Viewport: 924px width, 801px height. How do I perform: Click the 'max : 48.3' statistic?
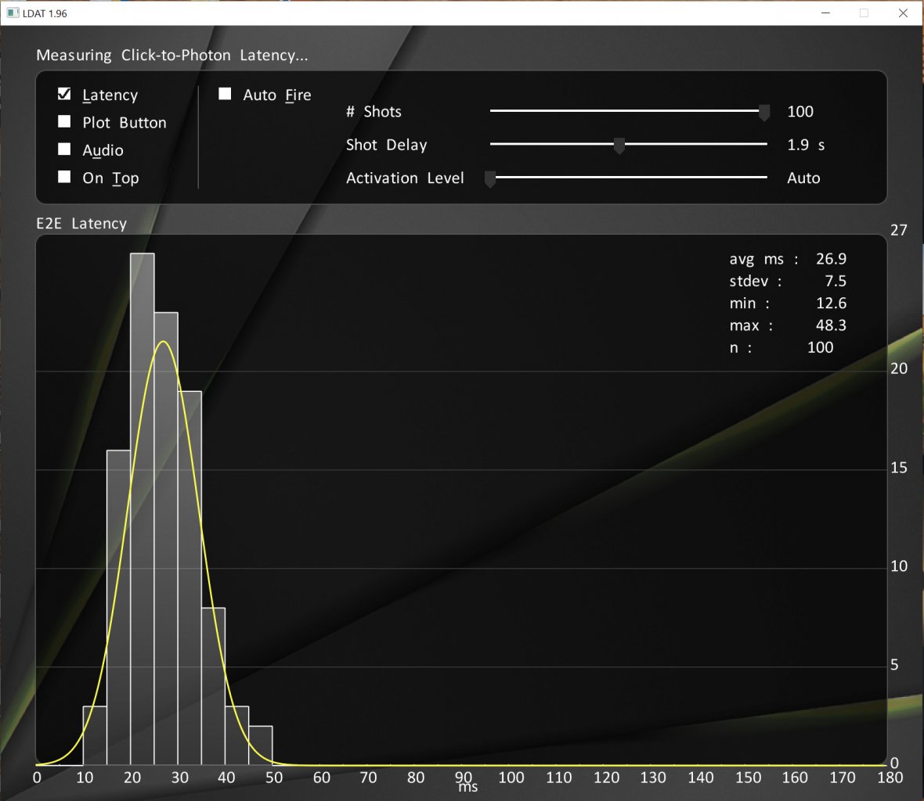(x=787, y=325)
